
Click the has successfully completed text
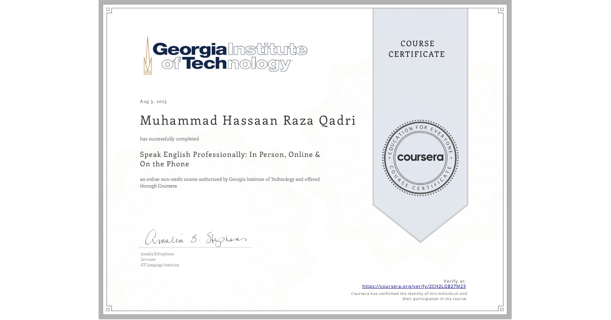pos(169,139)
